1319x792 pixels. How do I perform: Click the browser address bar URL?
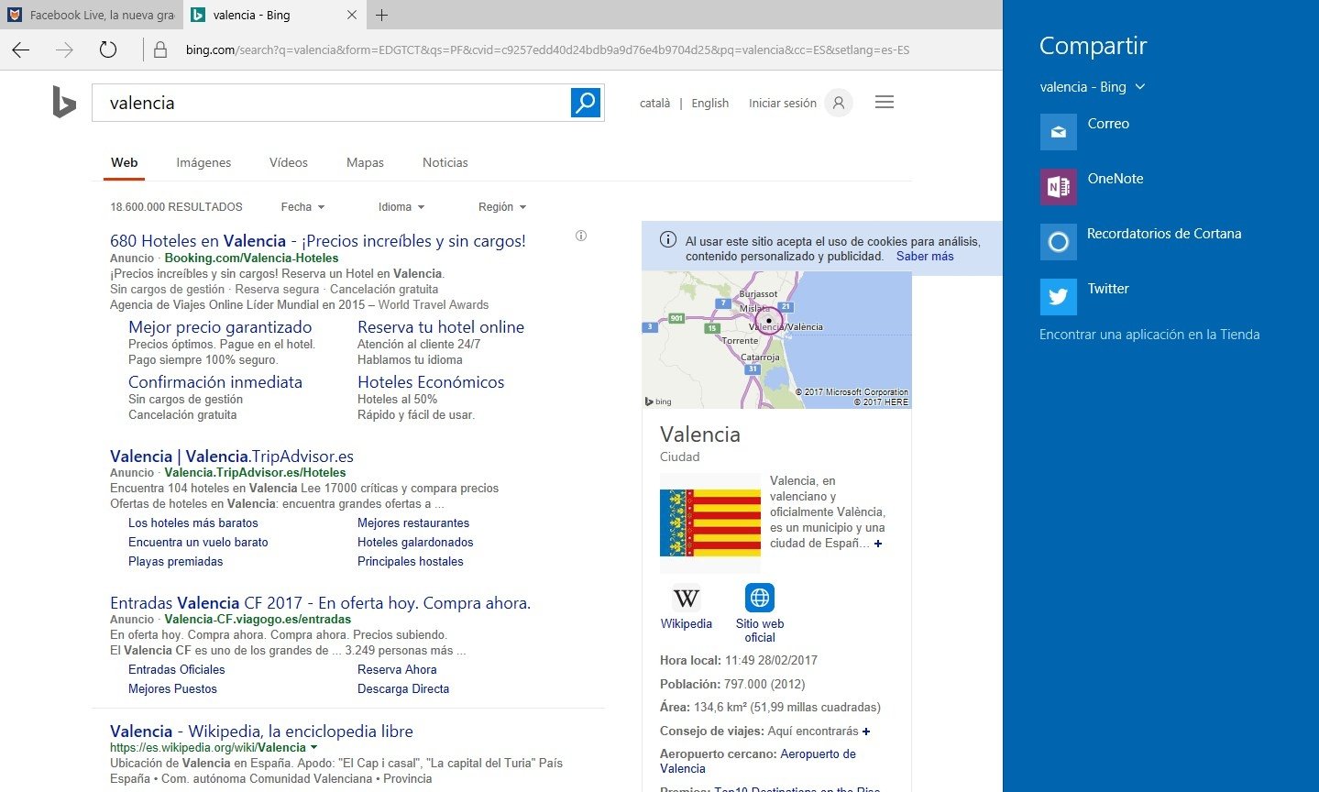[x=547, y=50]
